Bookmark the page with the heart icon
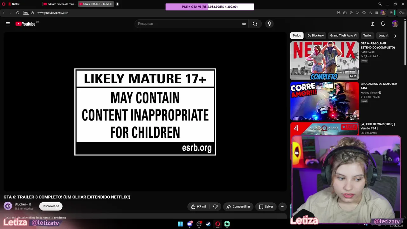Image resolution: width=407 pixels, height=229 pixels. click(x=364, y=13)
